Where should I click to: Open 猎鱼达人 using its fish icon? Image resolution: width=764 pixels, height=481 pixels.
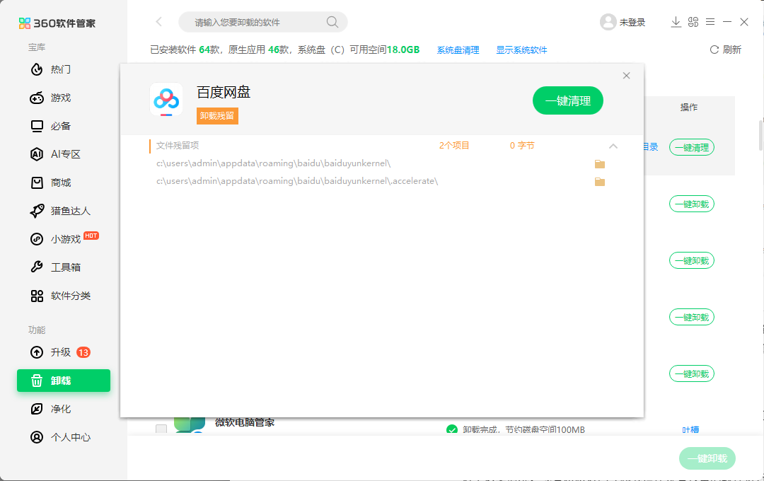tap(36, 211)
